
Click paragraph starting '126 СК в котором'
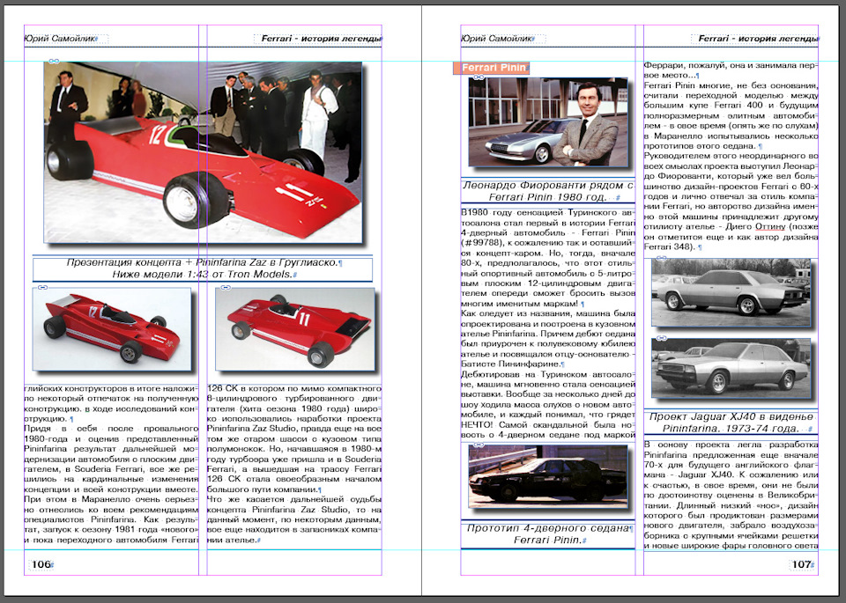(x=294, y=438)
